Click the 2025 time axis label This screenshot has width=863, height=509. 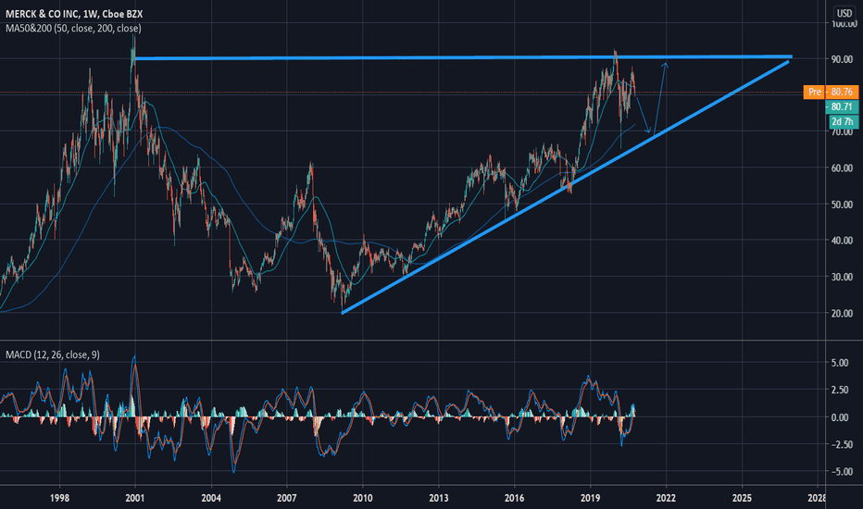tap(742, 498)
